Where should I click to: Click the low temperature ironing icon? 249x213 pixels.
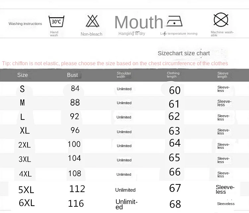[x=174, y=21]
